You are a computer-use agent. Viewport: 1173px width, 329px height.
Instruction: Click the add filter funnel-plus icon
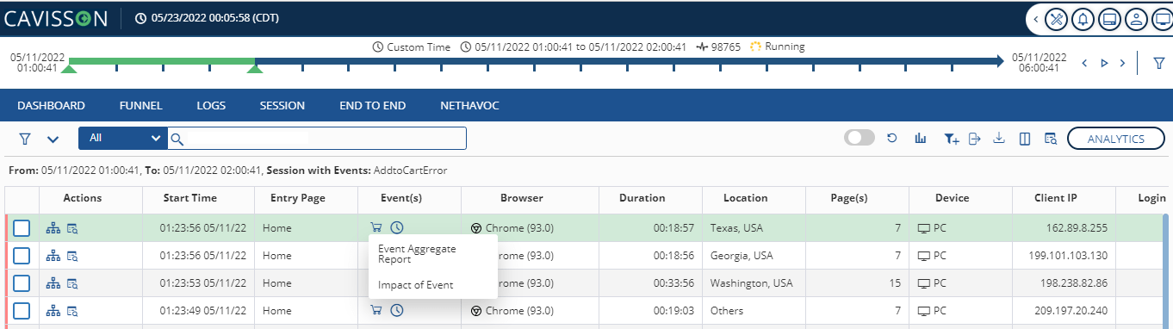point(952,139)
